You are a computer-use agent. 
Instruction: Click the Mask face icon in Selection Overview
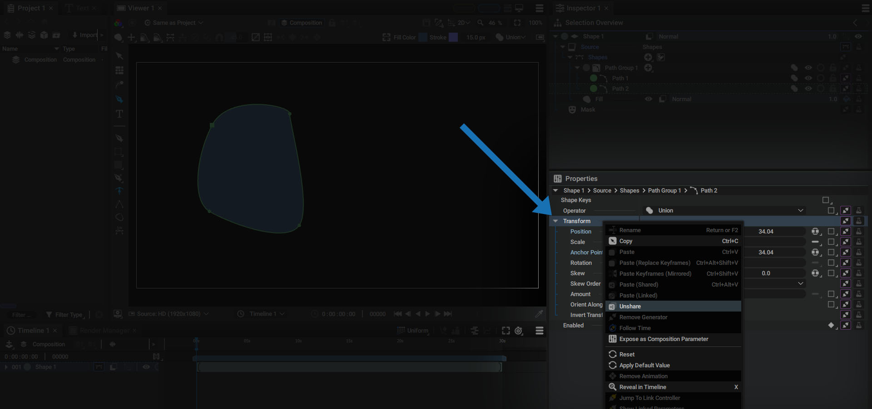pyautogui.click(x=572, y=110)
